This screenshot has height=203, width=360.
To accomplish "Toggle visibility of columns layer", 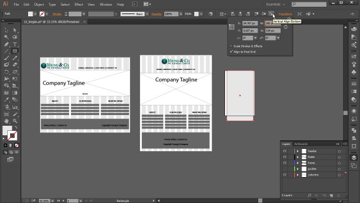I will pyautogui.click(x=285, y=175).
